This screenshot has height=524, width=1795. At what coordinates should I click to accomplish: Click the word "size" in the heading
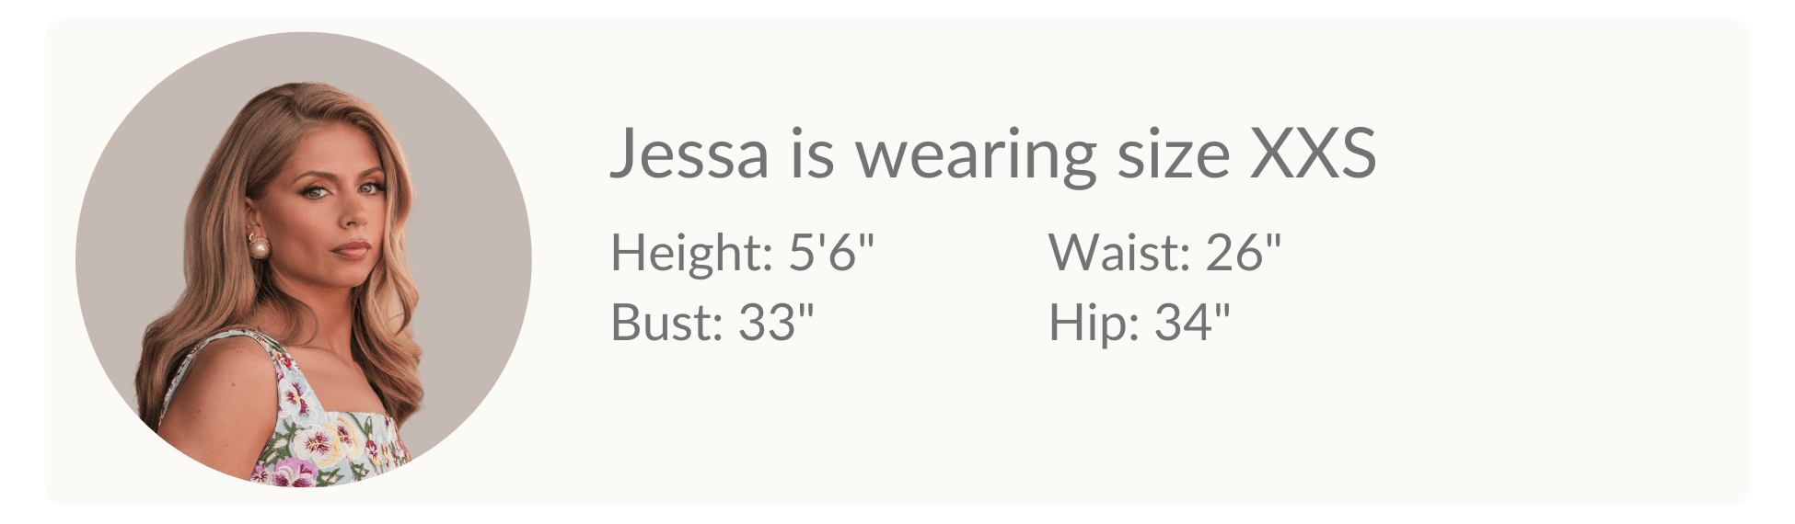pyautogui.click(x=1173, y=154)
